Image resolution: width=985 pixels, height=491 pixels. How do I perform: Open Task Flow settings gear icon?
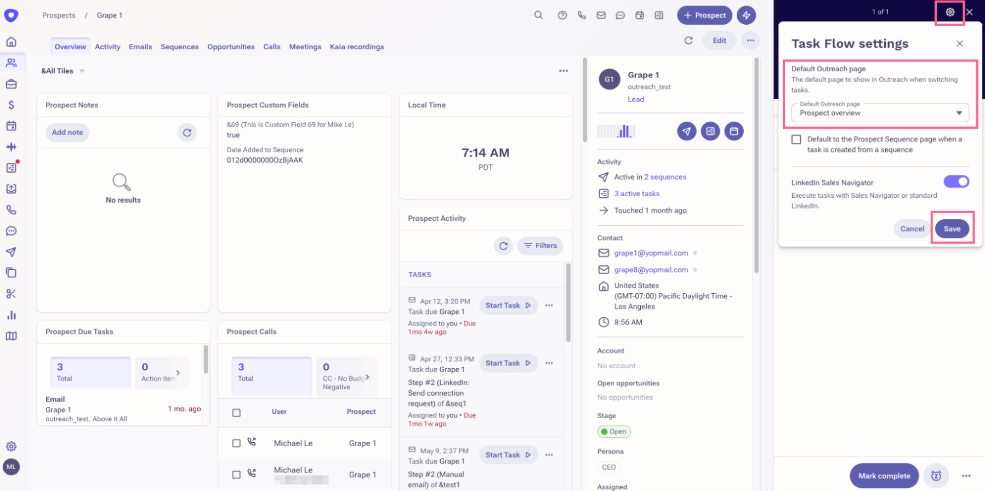[950, 12]
